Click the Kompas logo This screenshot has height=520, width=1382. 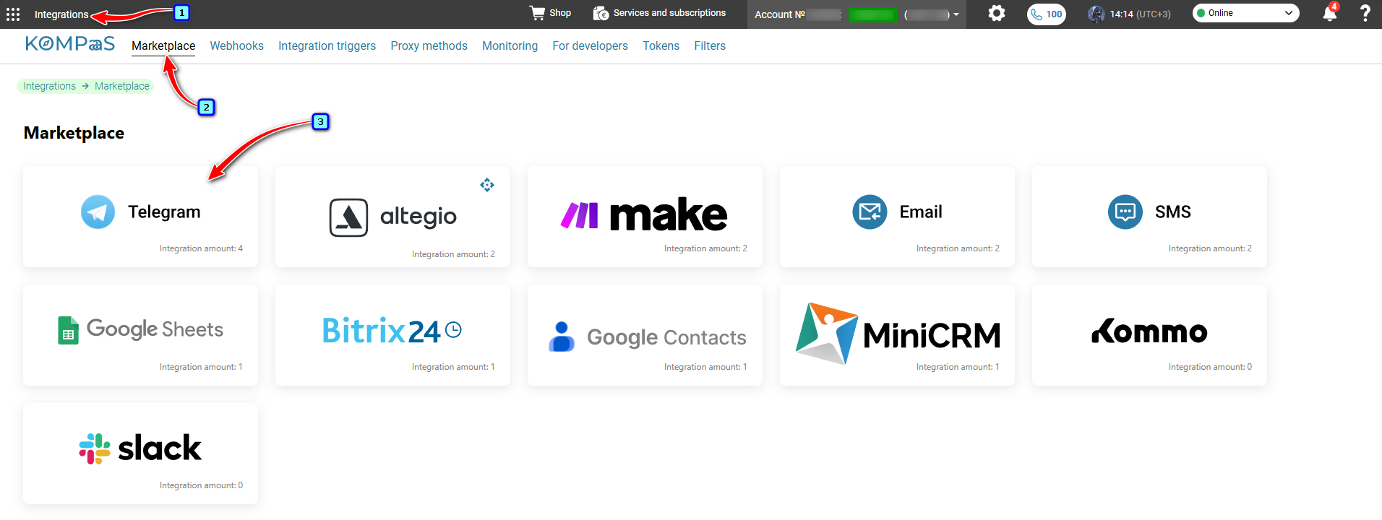click(x=70, y=44)
